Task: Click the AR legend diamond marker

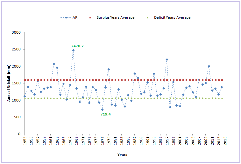Action: (66, 18)
